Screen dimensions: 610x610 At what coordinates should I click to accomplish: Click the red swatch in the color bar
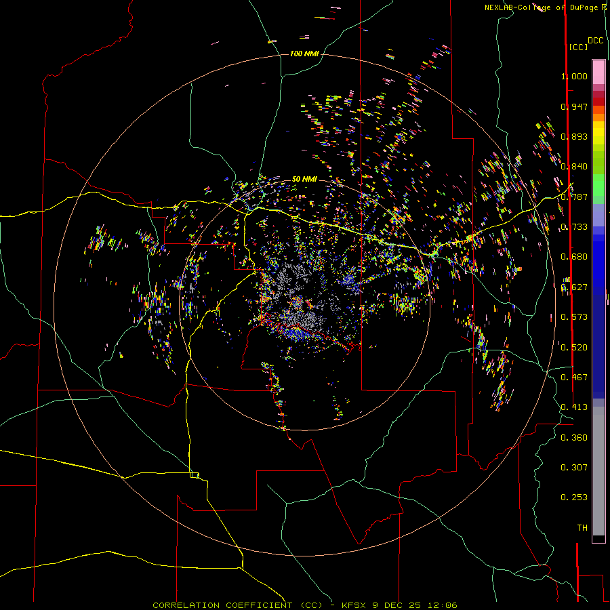point(598,102)
